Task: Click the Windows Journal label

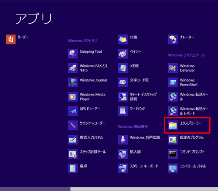Action: tap(93, 80)
